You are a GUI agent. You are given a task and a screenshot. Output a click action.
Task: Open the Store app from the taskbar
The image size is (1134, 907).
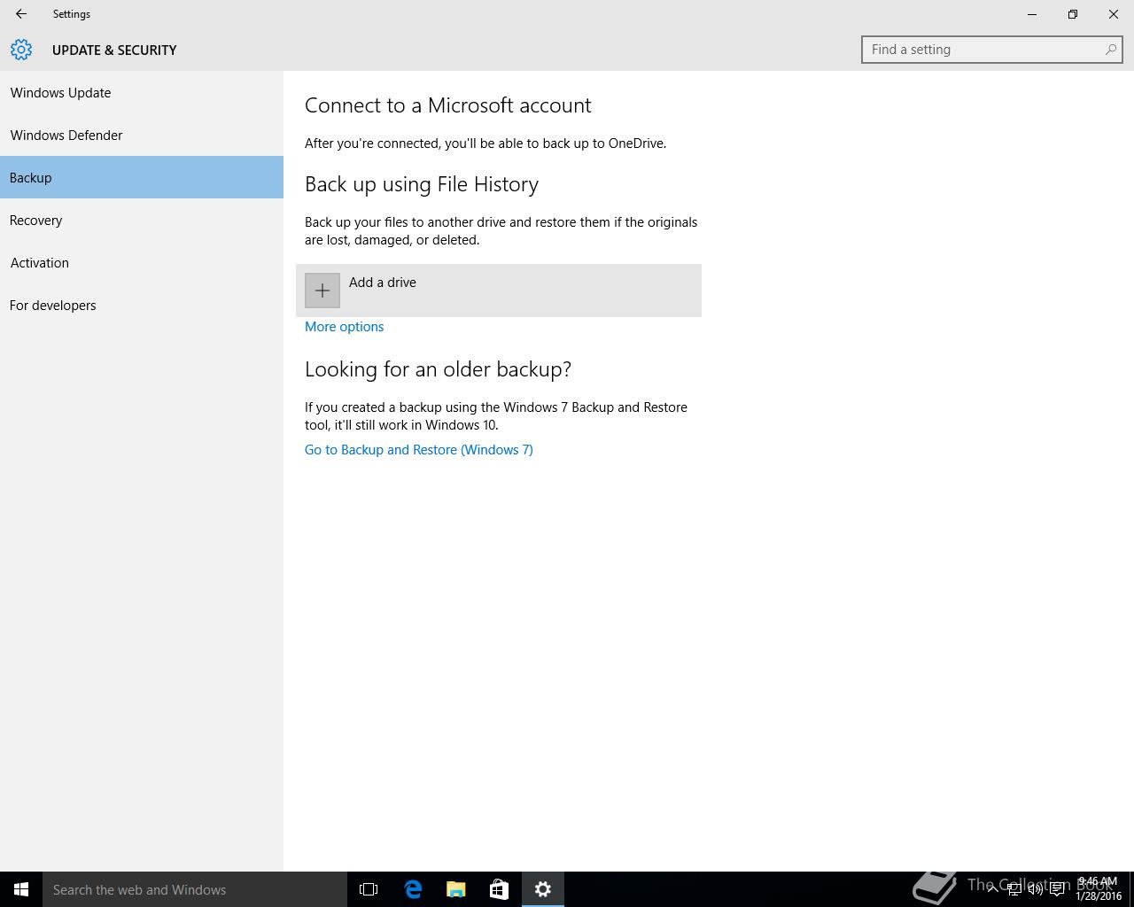click(x=500, y=889)
